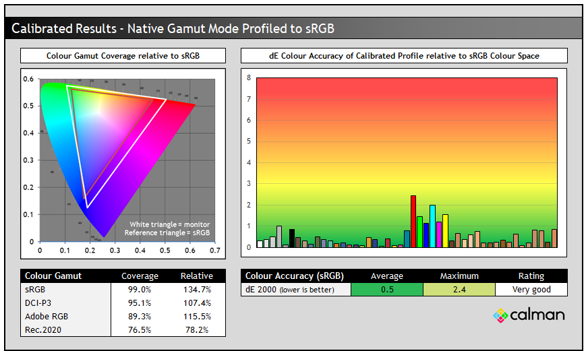Click the Relative column header

click(x=196, y=276)
